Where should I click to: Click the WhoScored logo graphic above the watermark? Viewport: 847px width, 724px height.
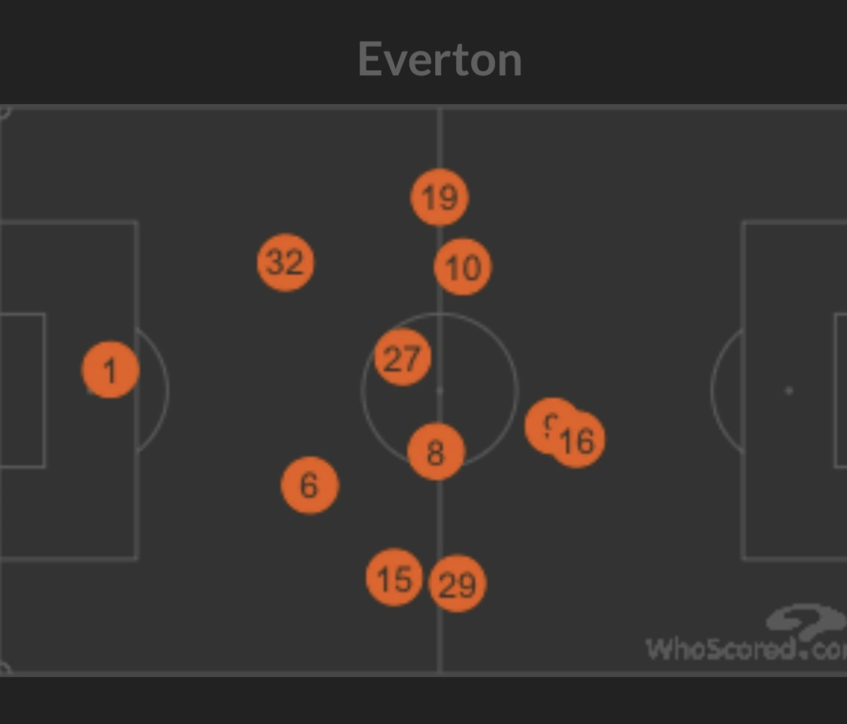(805, 620)
